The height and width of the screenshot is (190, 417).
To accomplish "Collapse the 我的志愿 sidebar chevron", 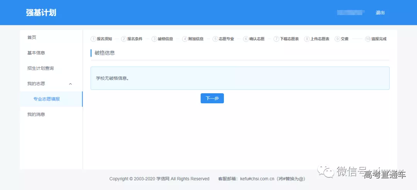I will 70,84.
